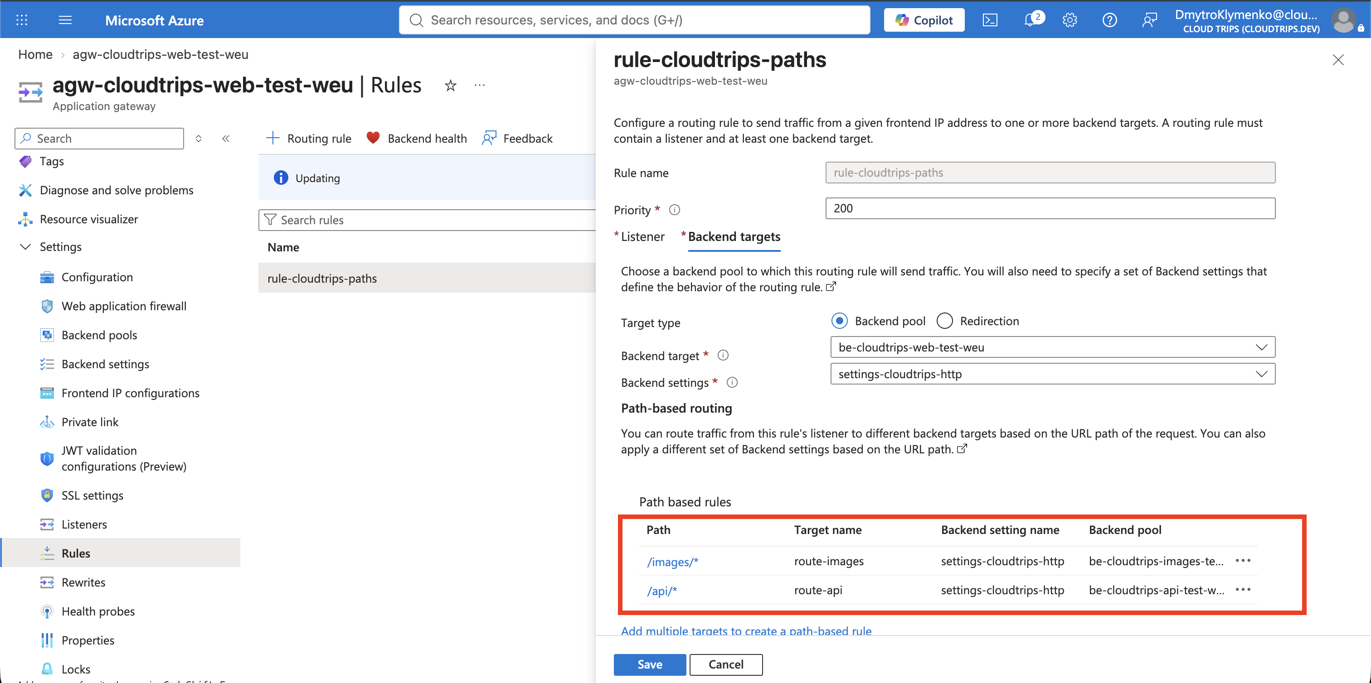Open Cloud Shell terminal icon
Screen dimensions: 1371x683
(990, 20)
